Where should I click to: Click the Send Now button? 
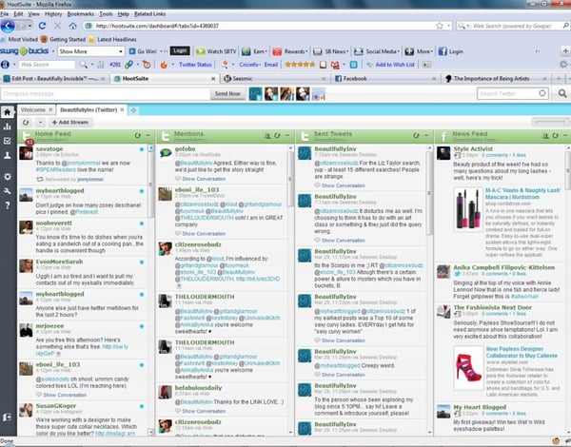coord(227,94)
